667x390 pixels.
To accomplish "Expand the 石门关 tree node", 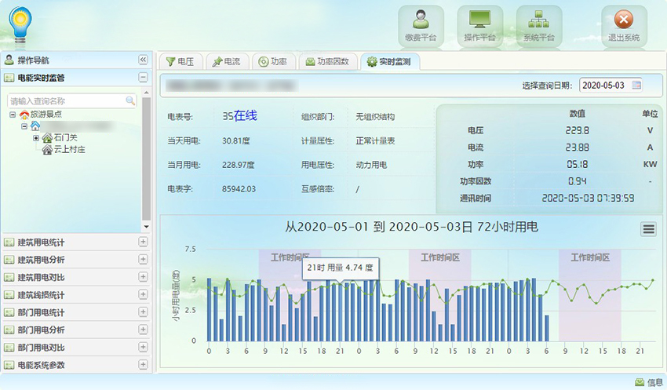I will 36,137.
